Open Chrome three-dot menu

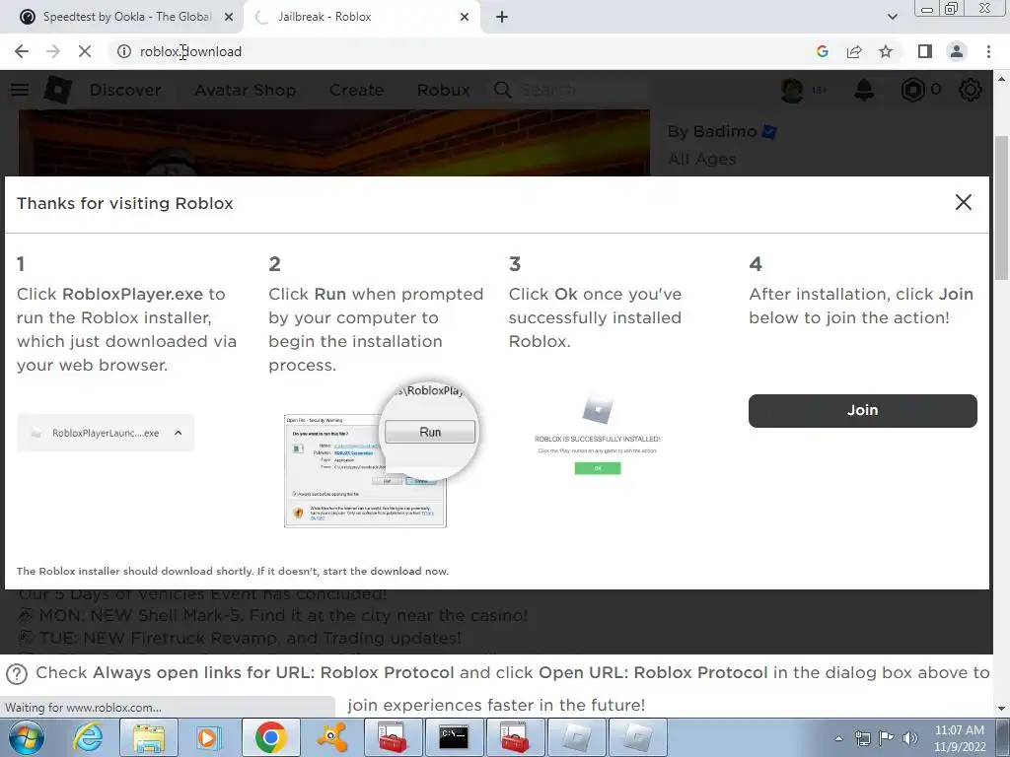988,51
